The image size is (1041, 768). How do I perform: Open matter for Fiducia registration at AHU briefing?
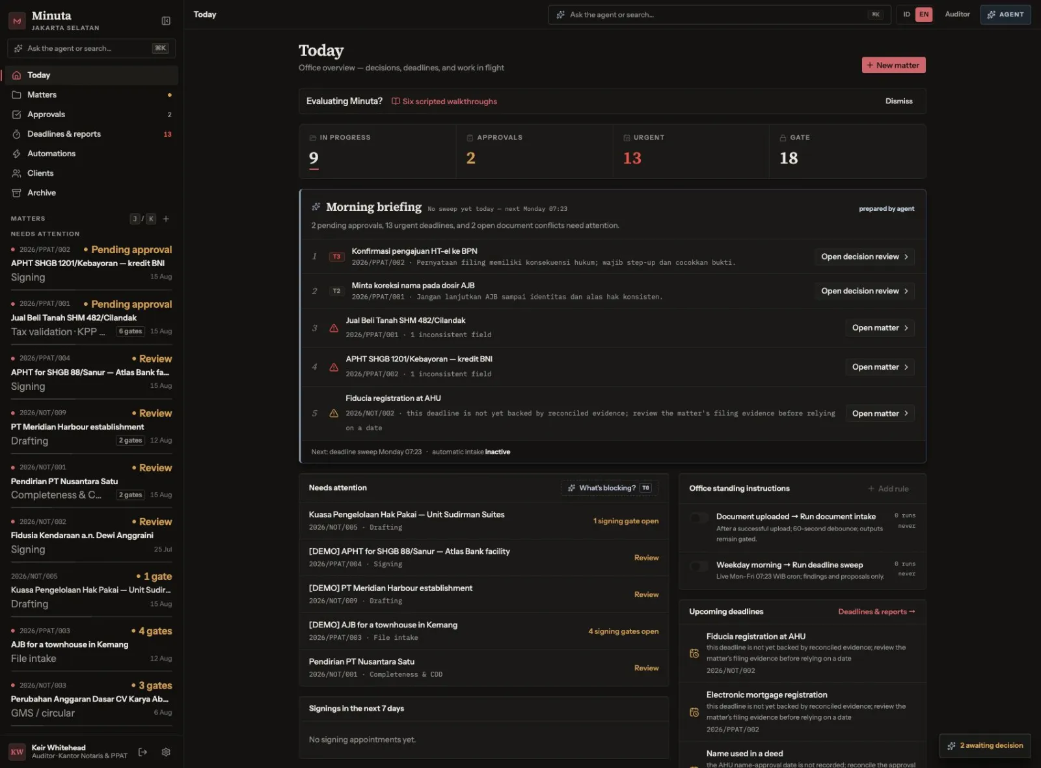coord(880,413)
